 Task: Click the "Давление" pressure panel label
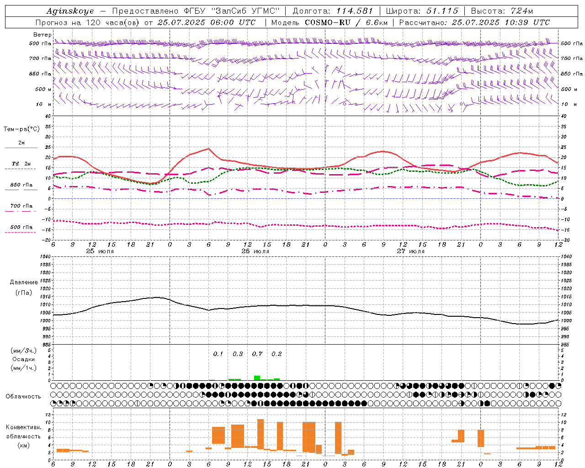(24, 282)
